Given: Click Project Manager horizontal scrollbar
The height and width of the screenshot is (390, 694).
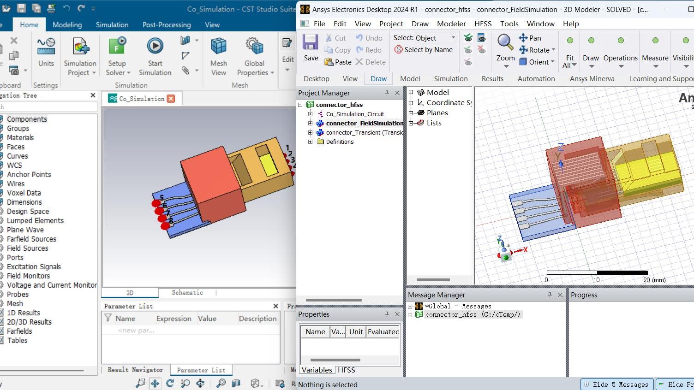Looking at the screenshot, I should [334, 300].
